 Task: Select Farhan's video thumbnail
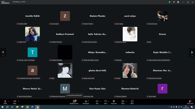130,71
